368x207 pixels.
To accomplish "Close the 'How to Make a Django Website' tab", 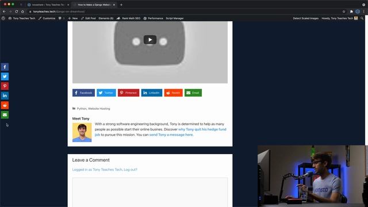I will (114, 5).
